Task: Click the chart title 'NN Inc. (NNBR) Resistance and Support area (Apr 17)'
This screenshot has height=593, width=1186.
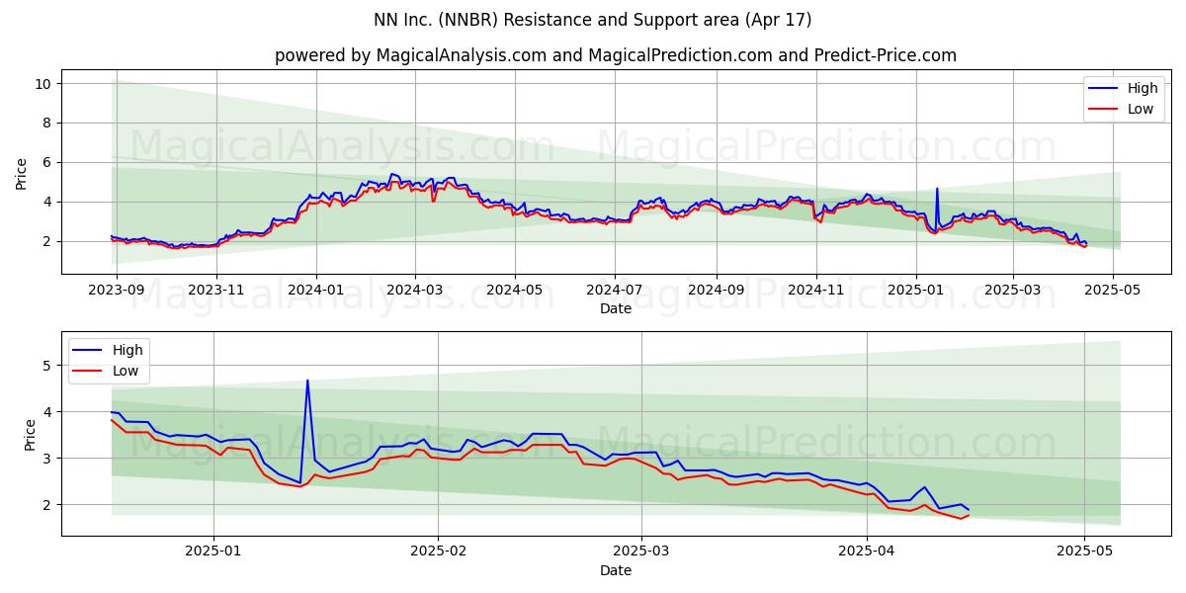Action: [x=593, y=20]
